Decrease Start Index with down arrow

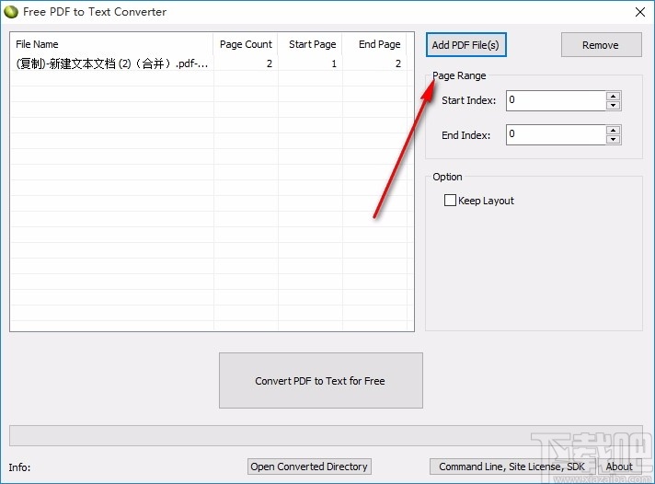[614, 105]
